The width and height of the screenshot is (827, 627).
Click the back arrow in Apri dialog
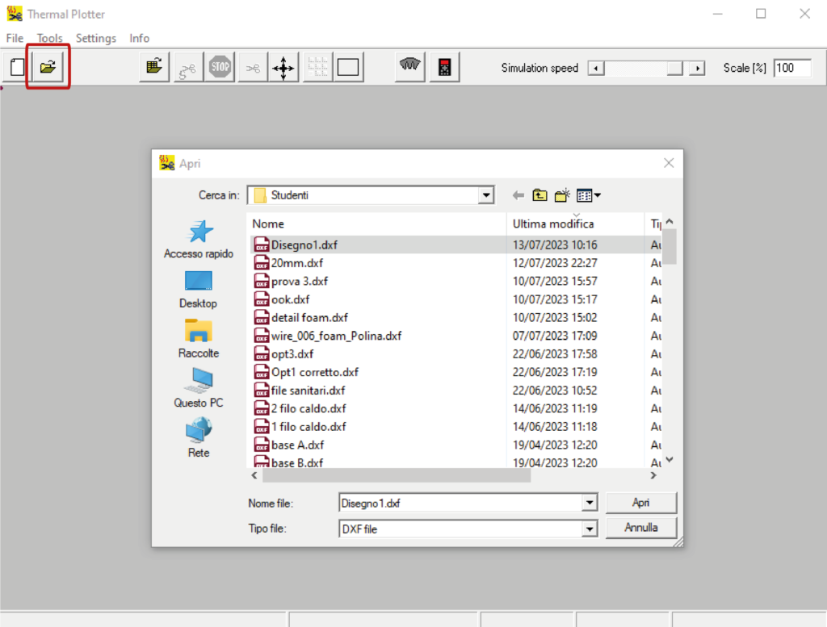(x=518, y=195)
